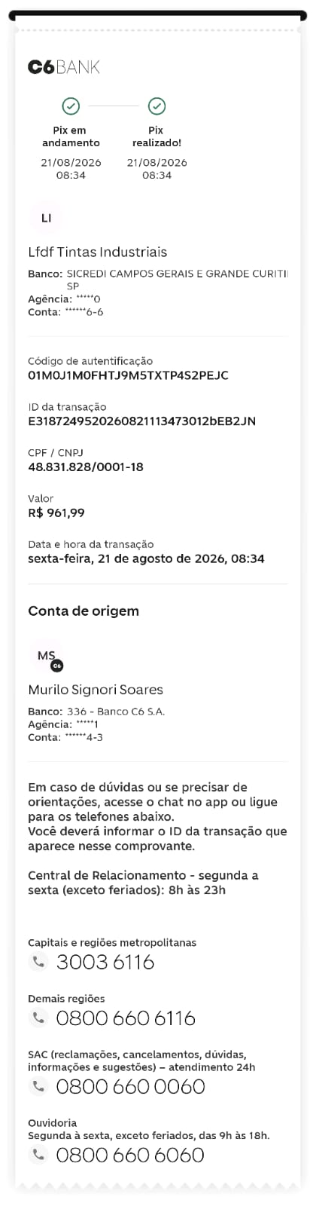Select the transaction ID text
This screenshot has width=316, height=1206.
pos(141,421)
